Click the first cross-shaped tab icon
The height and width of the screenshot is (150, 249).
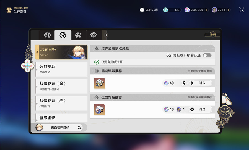[x=47, y=35]
